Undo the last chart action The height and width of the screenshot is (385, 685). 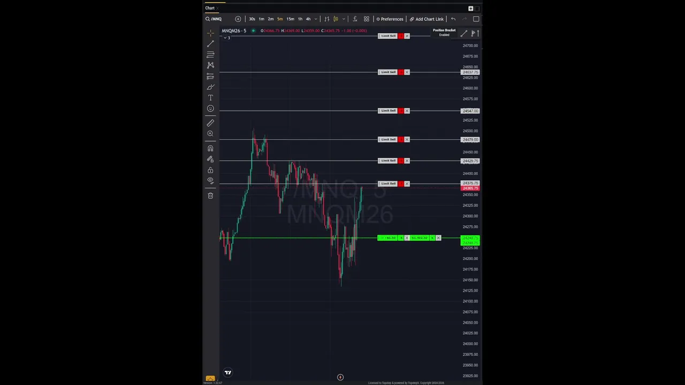coord(453,19)
